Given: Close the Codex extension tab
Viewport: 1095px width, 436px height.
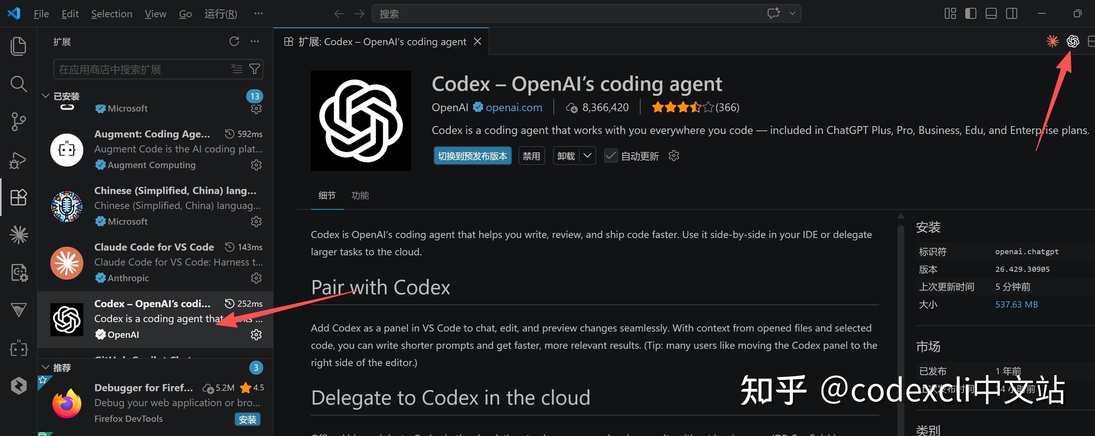Looking at the screenshot, I should 478,41.
